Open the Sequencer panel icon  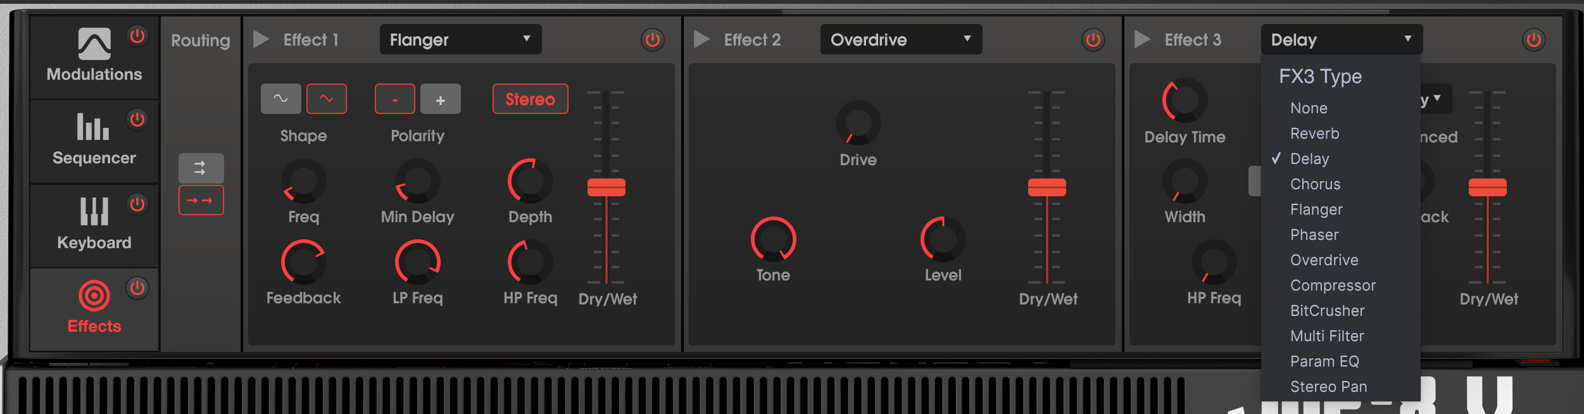pyautogui.click(x=93, y=126)
